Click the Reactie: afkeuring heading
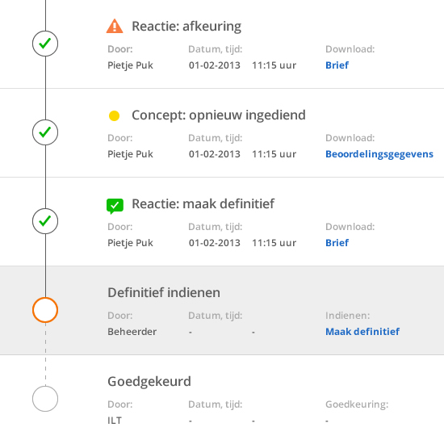Screen dimensions: 444x444 (x=186, y=27)
